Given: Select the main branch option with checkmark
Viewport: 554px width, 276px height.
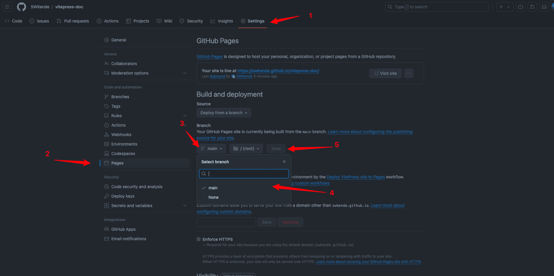Looking at the screenshot, I should tap(213, 188).
